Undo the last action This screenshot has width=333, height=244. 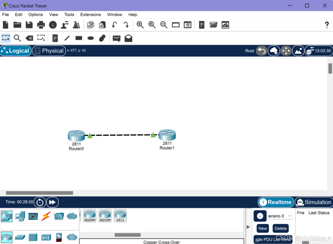click(114, 25)
